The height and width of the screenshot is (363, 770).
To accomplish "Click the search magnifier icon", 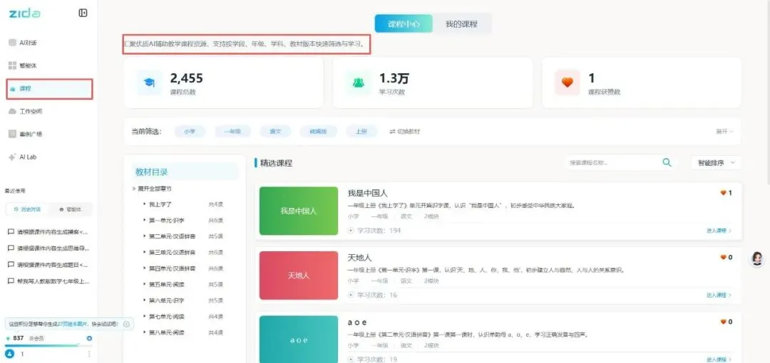I will click(x=667, y=162).
